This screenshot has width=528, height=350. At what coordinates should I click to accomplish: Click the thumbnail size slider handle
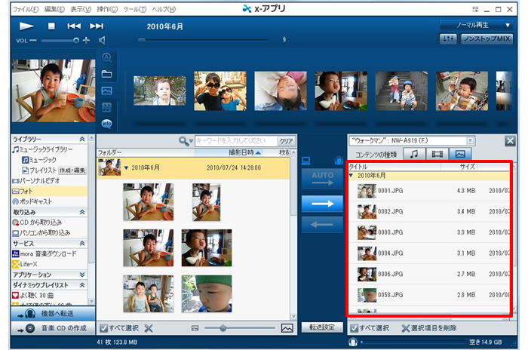pos(222,328)
